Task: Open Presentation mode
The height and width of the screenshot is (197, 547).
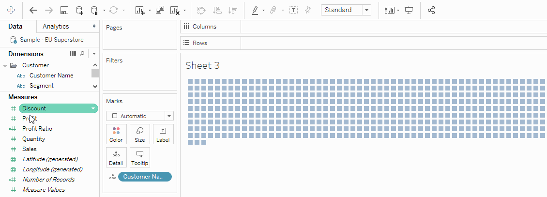Action: 409,10
